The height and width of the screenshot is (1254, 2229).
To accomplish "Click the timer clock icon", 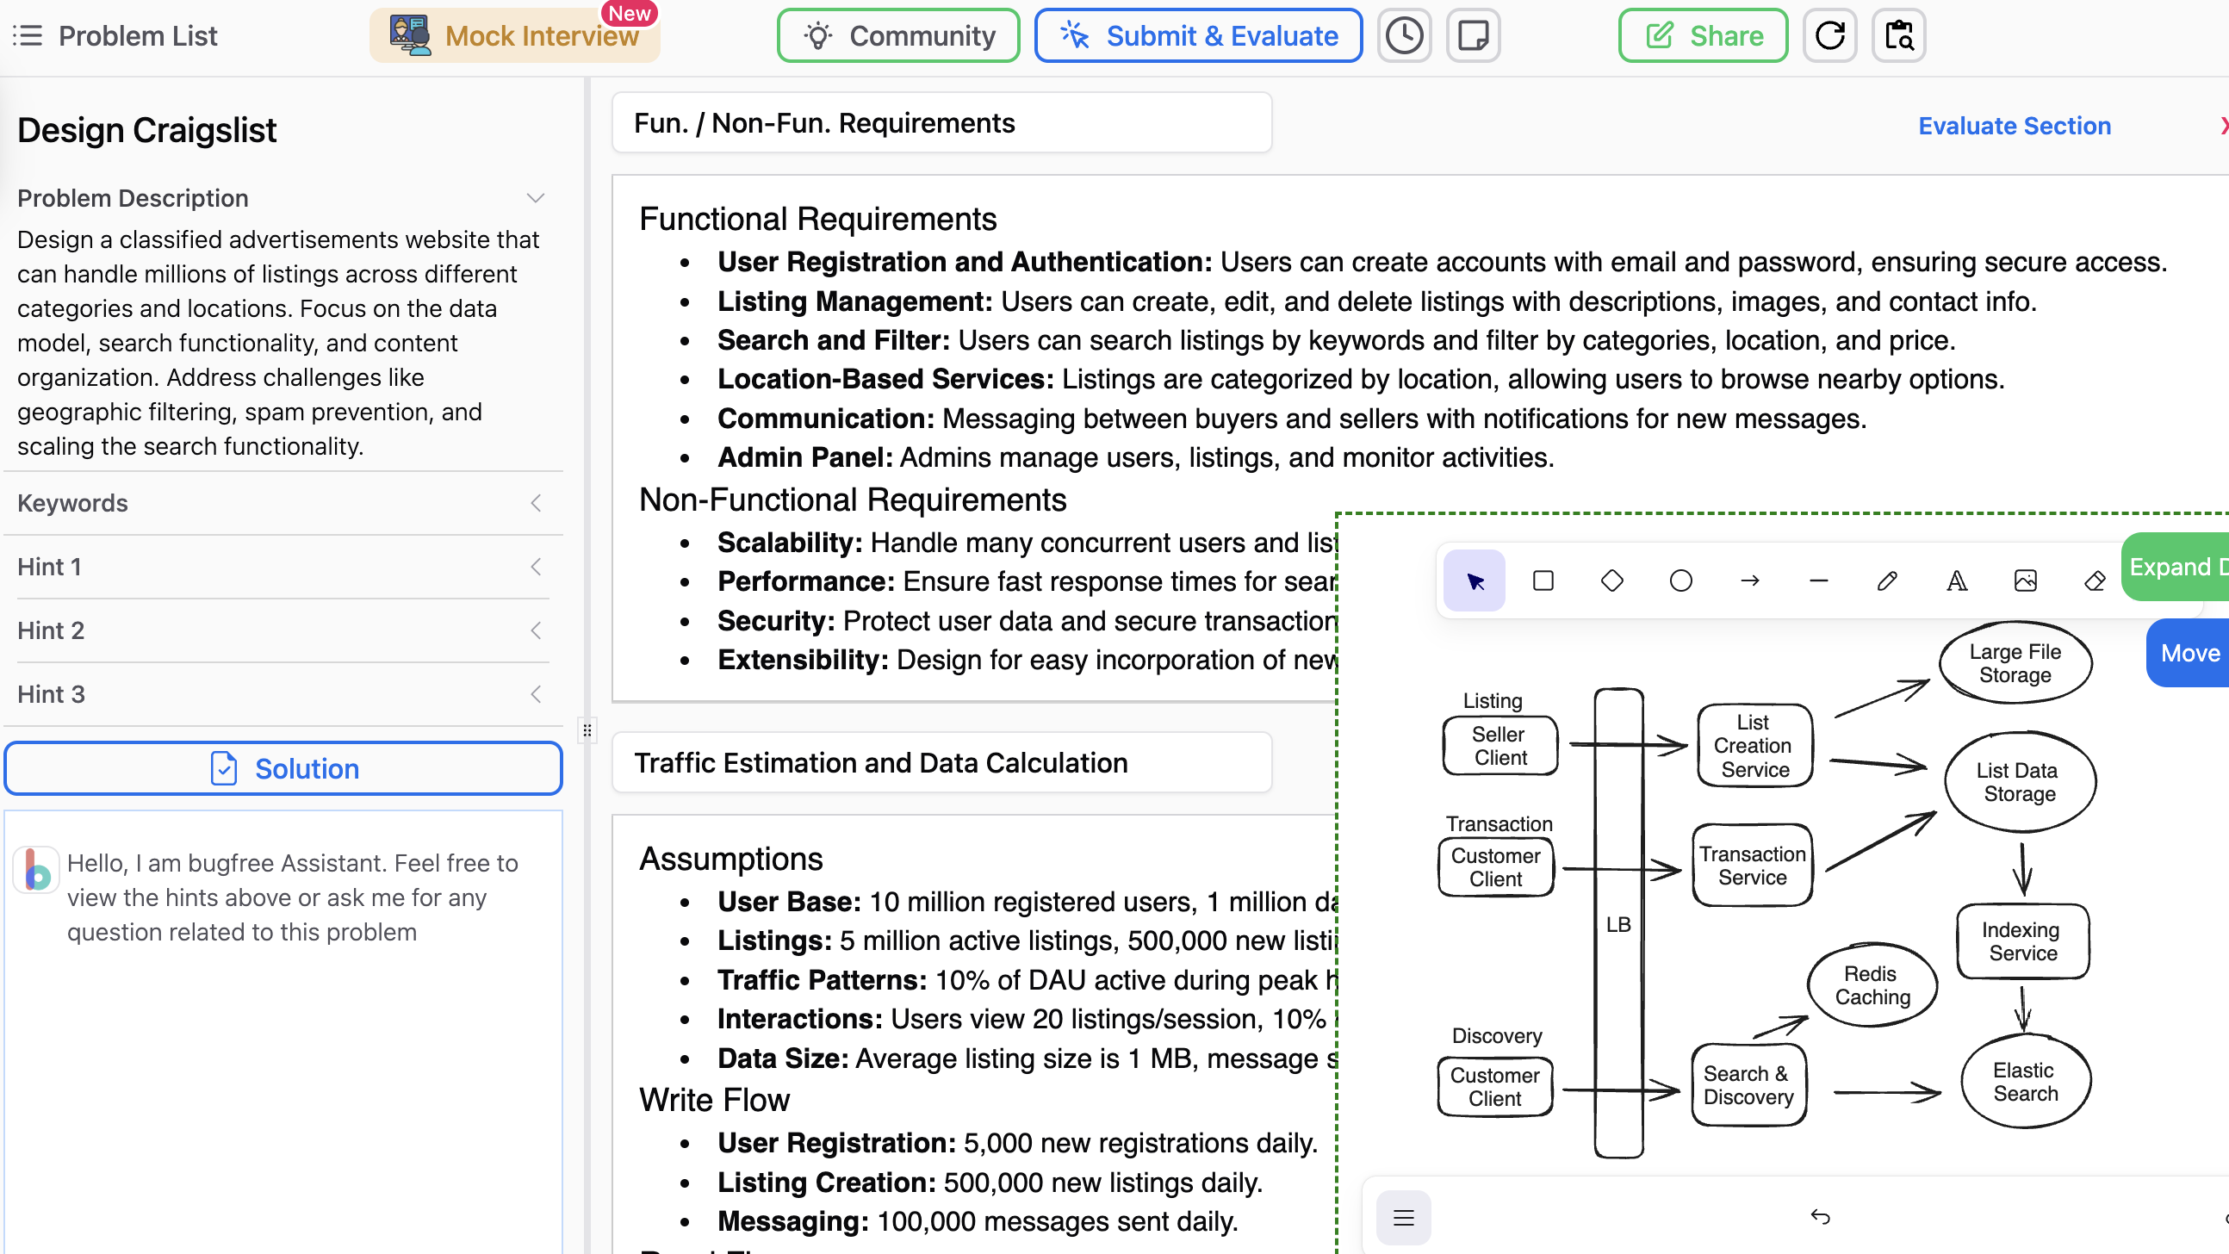I will (x=1404, y=35).
